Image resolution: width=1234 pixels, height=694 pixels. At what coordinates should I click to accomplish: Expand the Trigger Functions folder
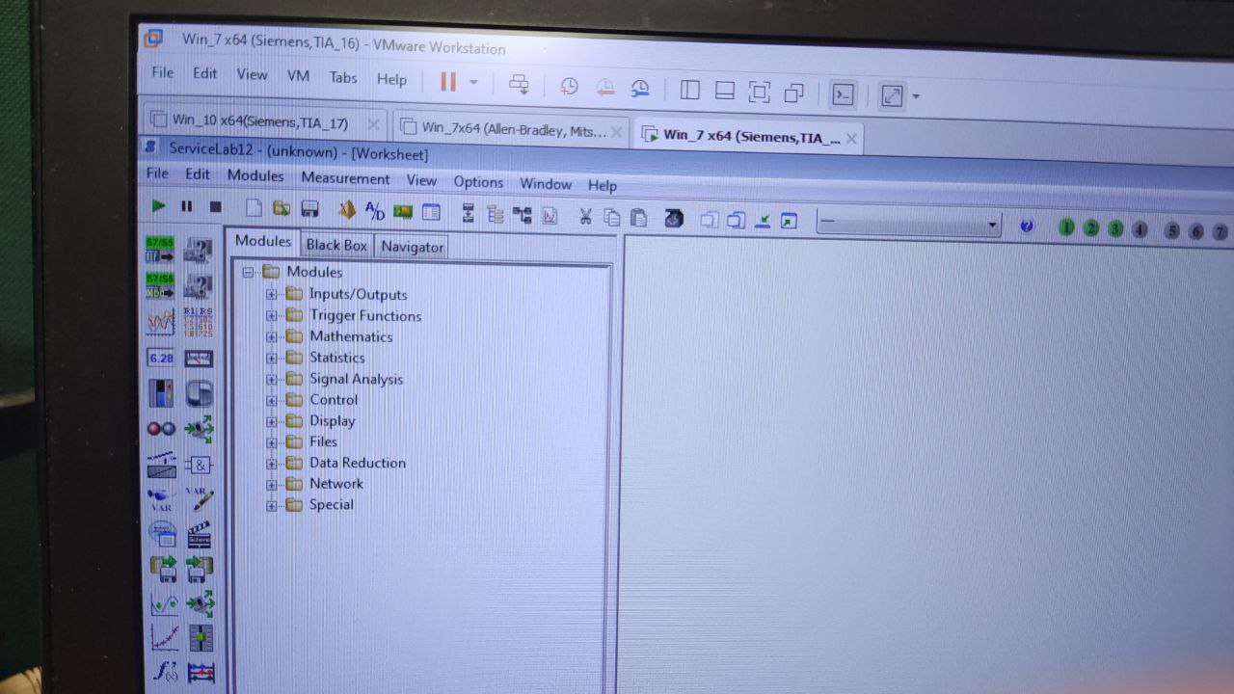[x=271, y=315]
